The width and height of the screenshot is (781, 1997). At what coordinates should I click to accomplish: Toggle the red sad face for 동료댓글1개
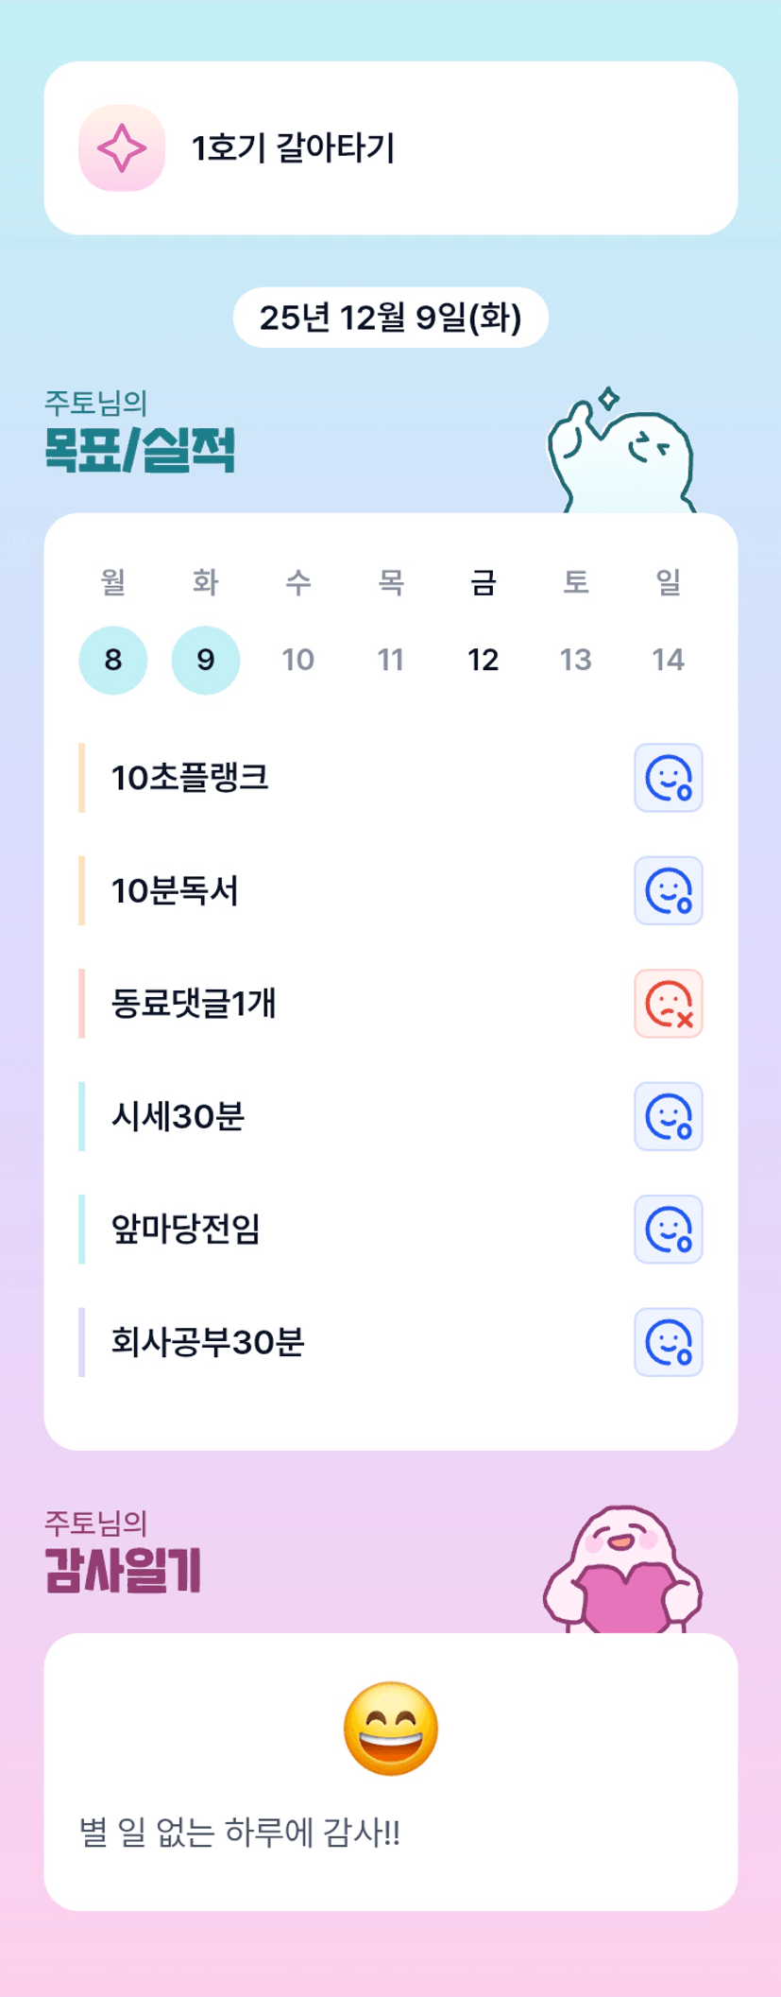[x=668, y=1004]
